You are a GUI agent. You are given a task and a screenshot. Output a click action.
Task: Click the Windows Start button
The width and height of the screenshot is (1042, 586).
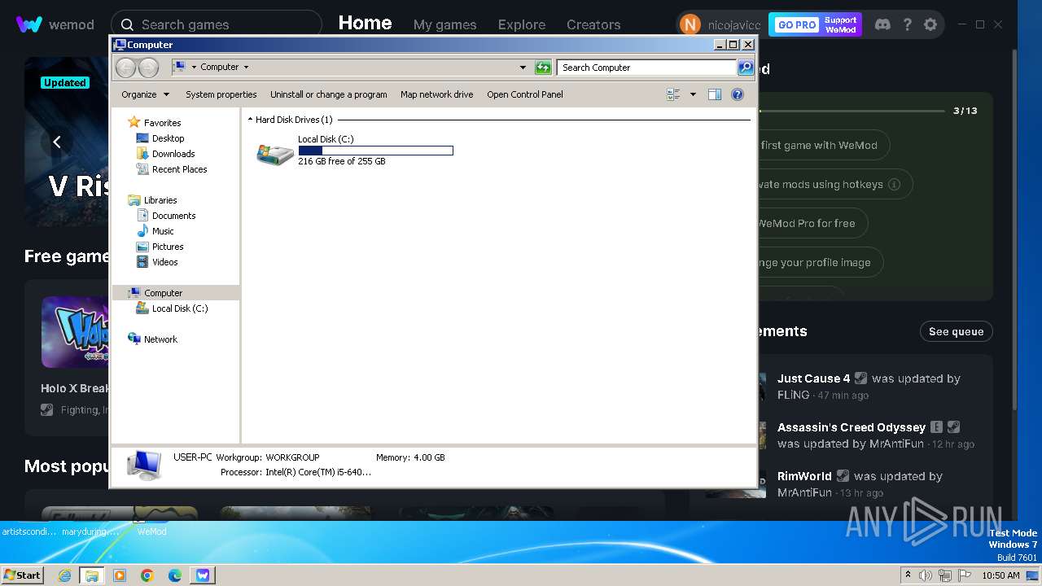point(22,575)
